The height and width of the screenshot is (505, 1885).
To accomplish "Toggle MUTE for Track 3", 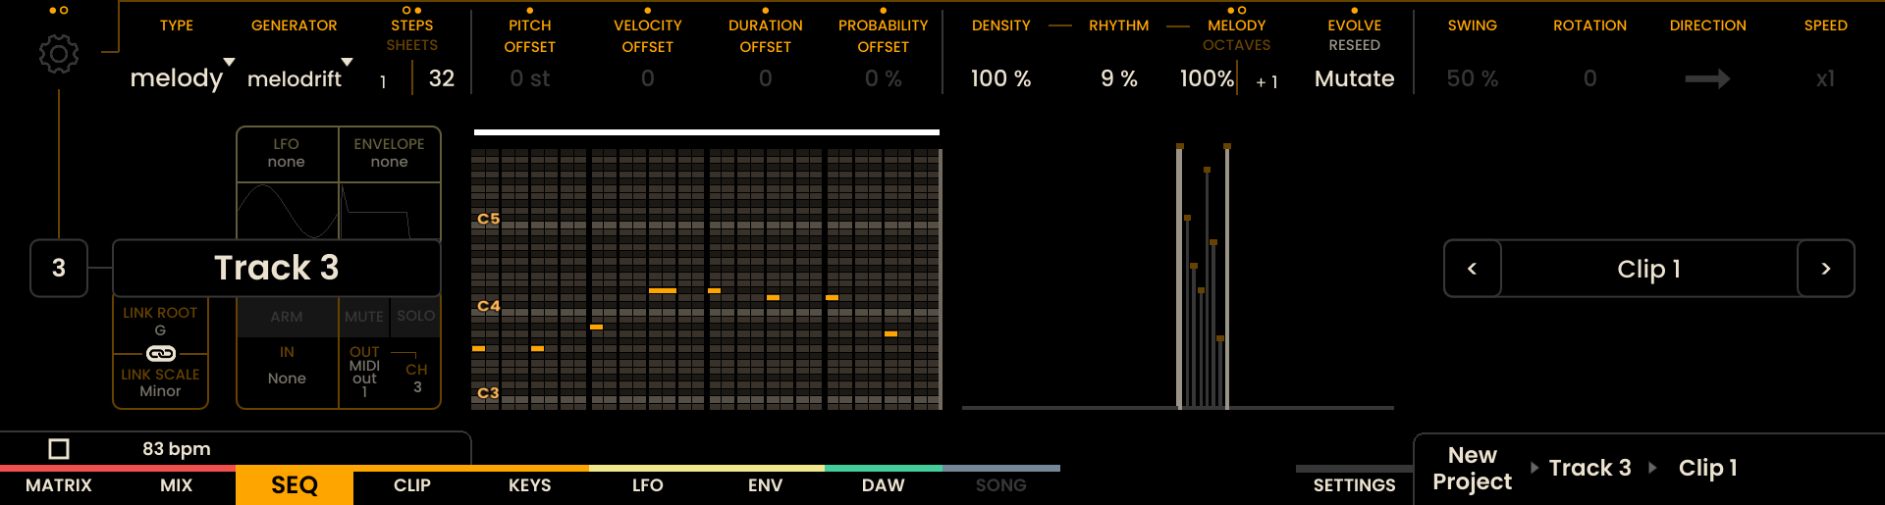I will (x=363, y=317).
